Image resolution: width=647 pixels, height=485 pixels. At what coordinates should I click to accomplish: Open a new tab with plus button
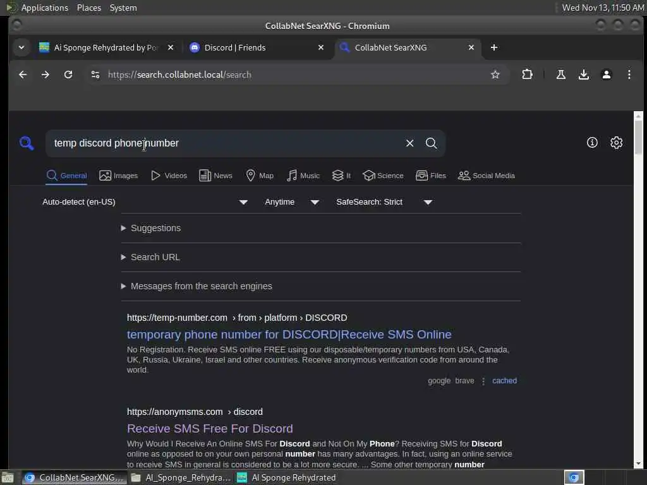pyautogui.click(x=494, y=47)
